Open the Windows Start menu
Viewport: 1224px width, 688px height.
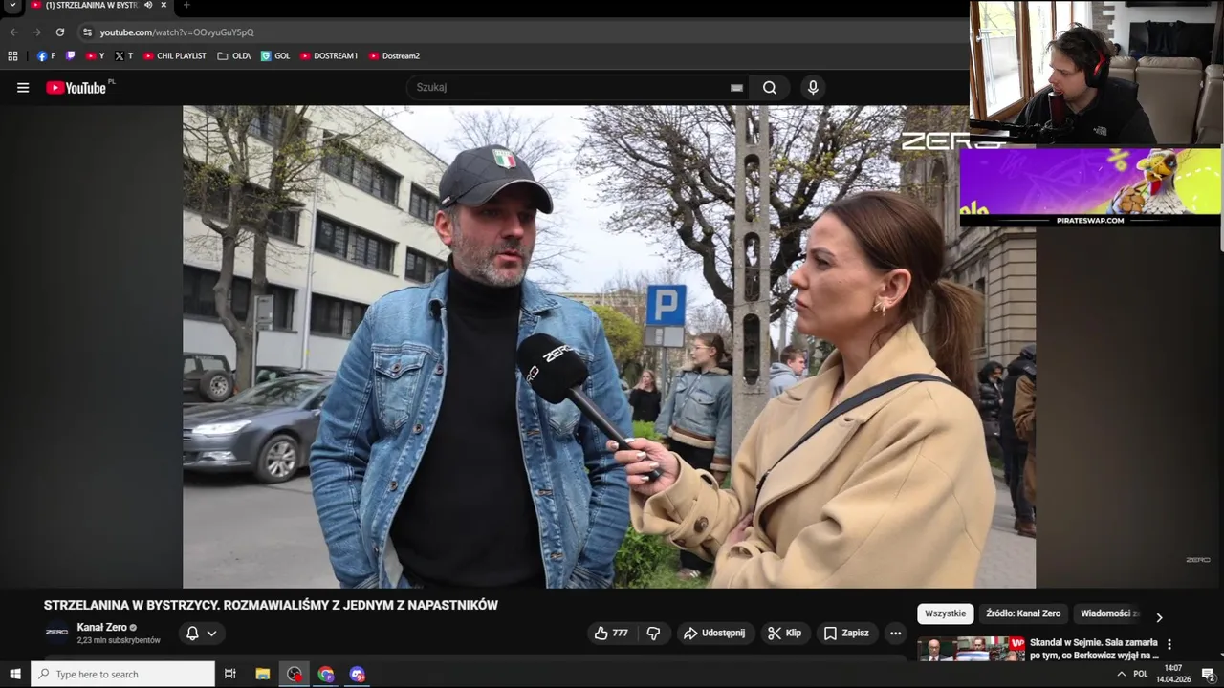click(x=15, y=674)
